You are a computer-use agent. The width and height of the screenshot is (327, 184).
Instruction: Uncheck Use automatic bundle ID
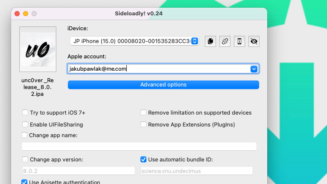click(x=143, y=159)
